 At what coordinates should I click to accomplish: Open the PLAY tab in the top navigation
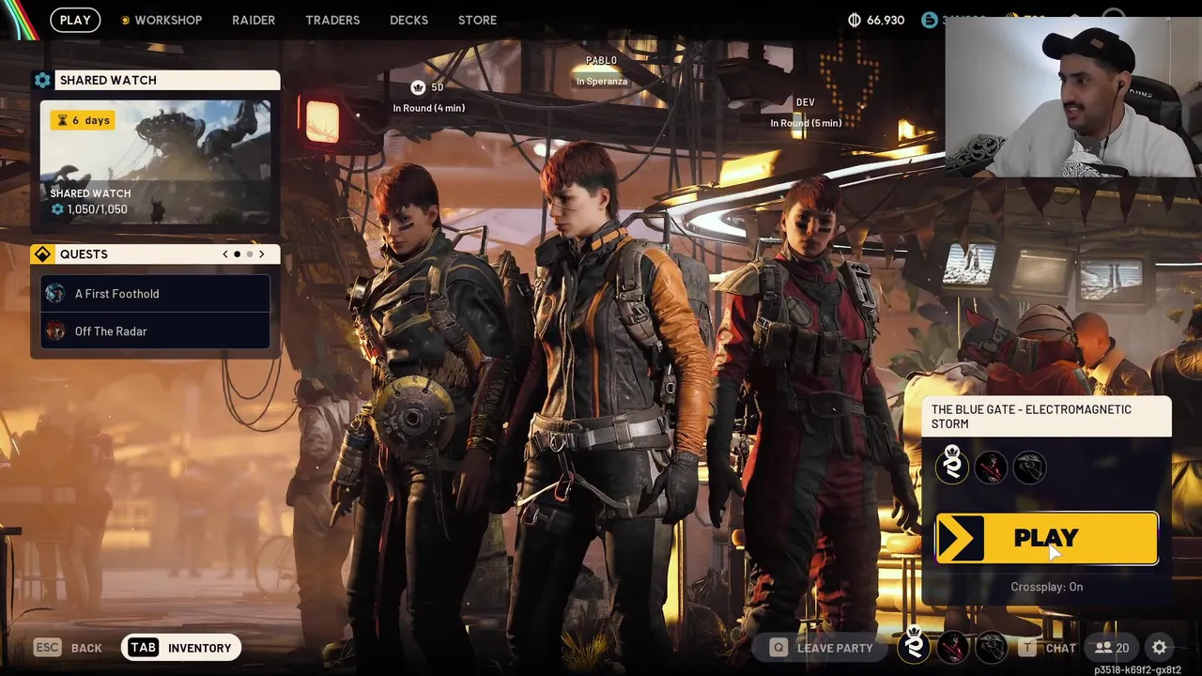[75, 20]
